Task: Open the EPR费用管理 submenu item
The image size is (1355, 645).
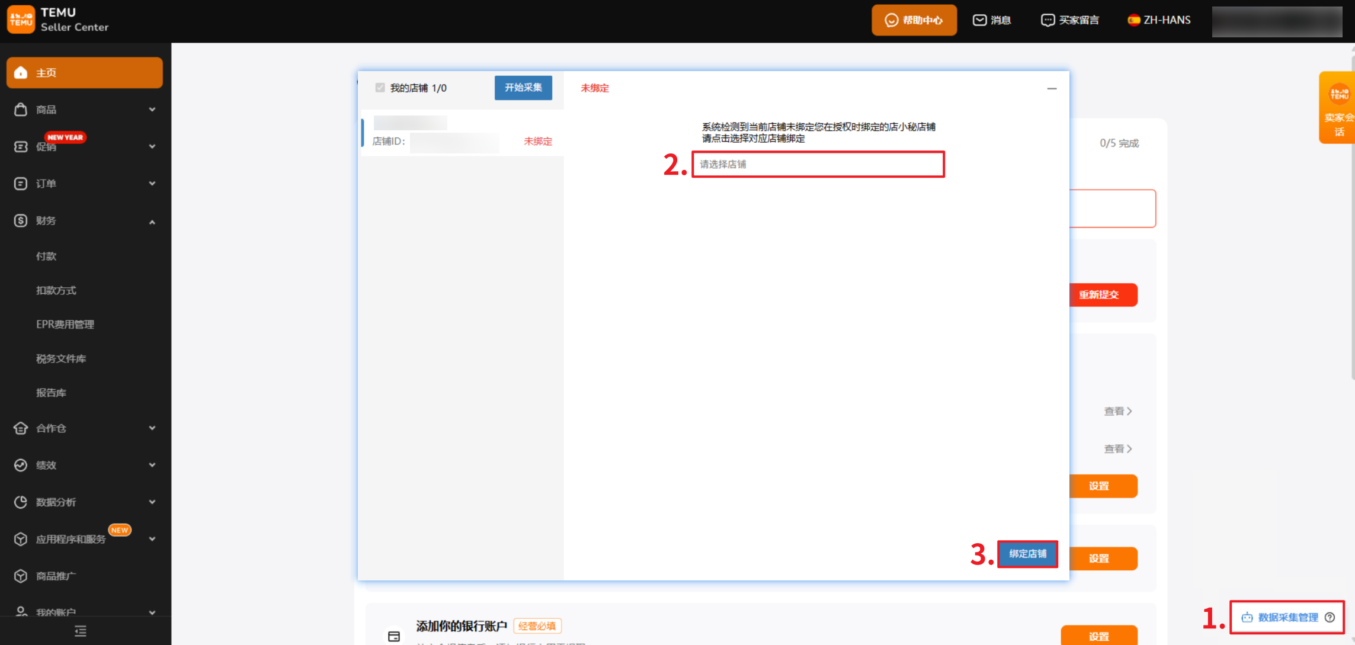Action: tap(65, 325)
